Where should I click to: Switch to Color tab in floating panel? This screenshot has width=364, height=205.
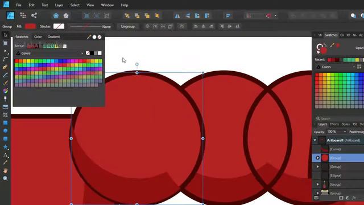(38, 36)
